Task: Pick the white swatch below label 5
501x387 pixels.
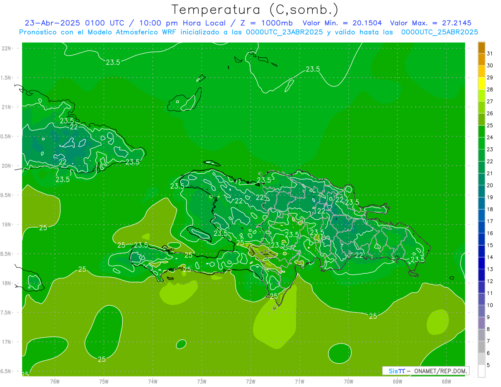Action: 481,371
